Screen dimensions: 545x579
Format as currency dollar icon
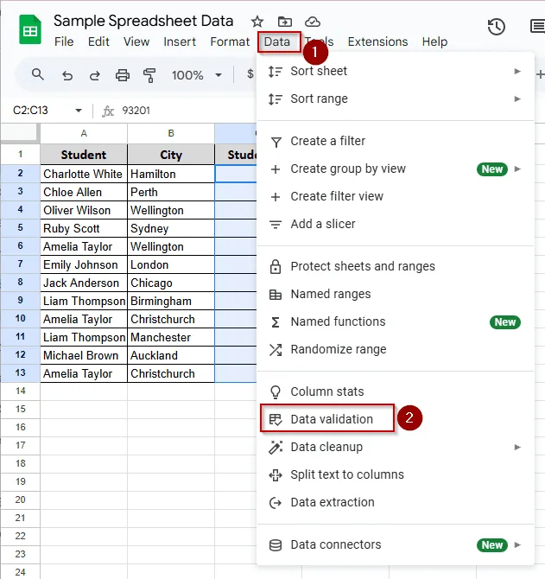[x=250, y=74]
